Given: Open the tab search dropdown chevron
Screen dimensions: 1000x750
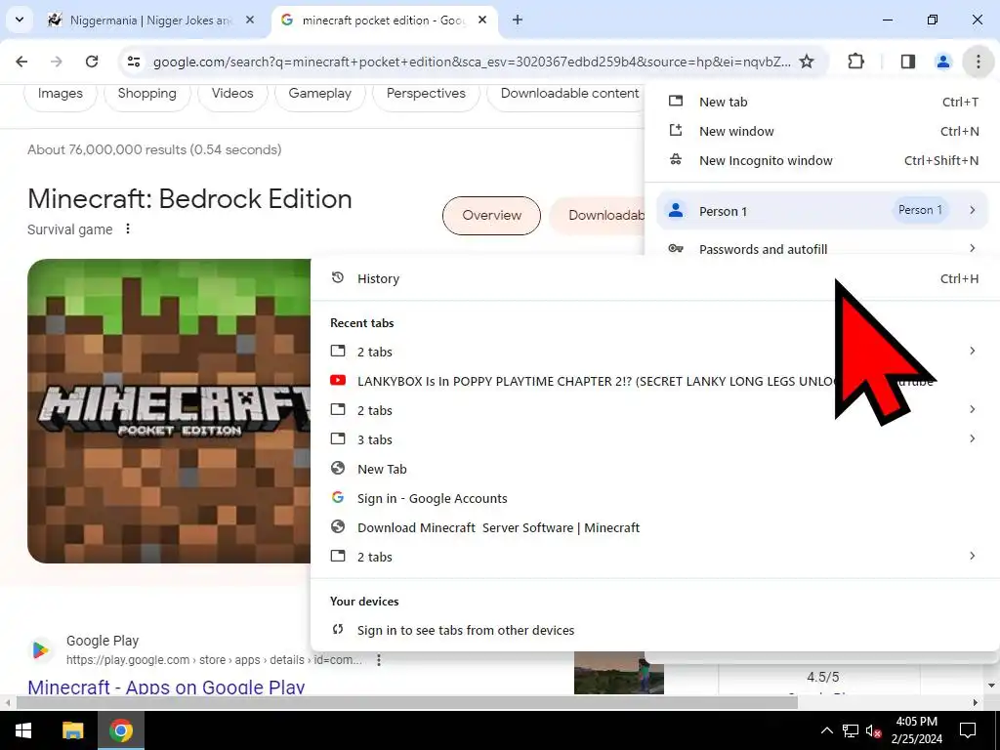Looking at the screenshot, I should point(20,20).
